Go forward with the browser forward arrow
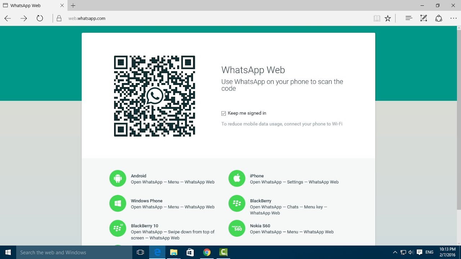 tap(24, 18)
